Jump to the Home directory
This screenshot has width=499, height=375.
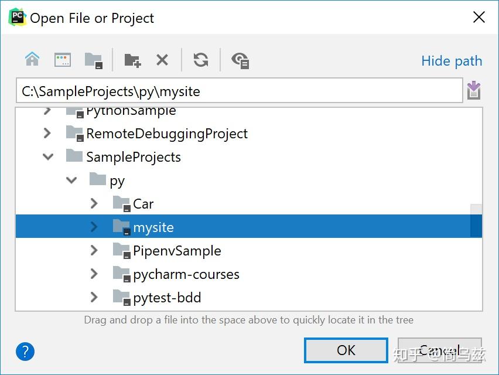[32, 59]
